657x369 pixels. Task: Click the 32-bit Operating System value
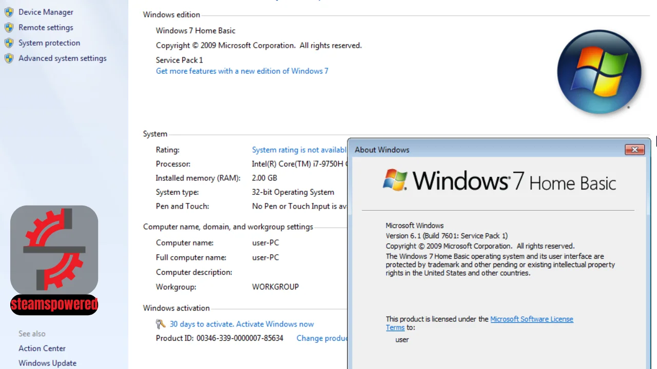pos(293,192)
